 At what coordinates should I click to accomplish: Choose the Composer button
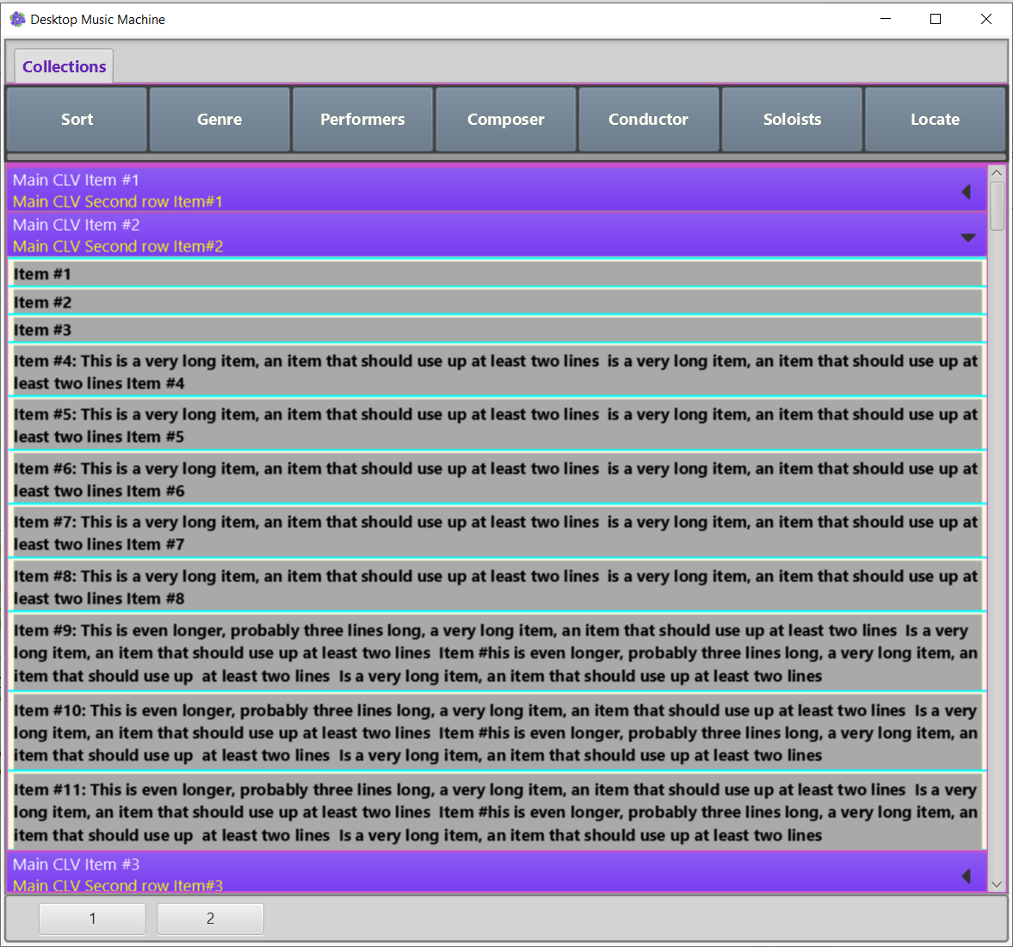tap(506, 120)
